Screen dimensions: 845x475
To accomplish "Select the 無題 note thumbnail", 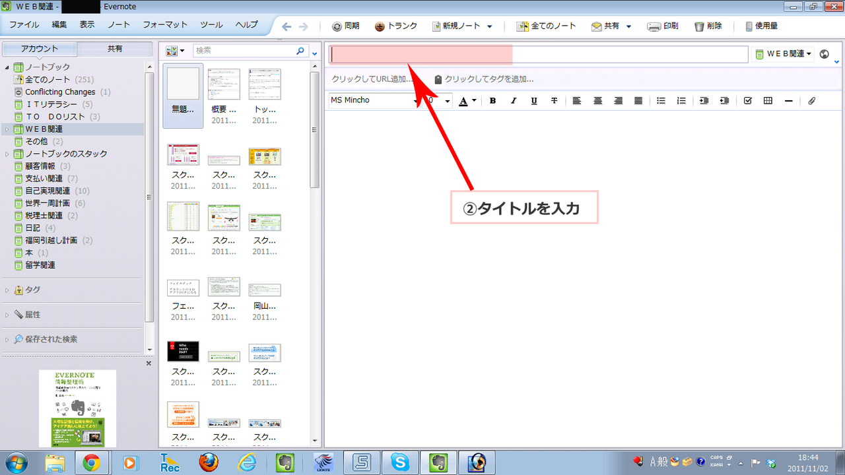I will [x=183, y=95].
